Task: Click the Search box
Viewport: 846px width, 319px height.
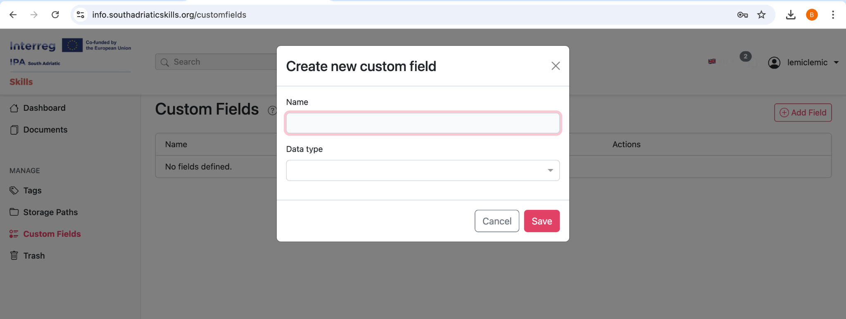Action: 216,62
